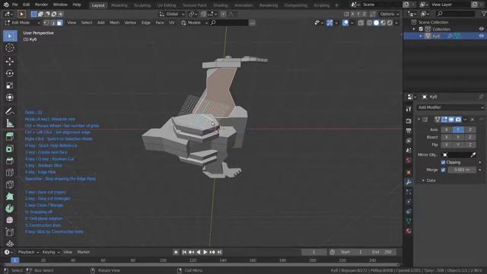The image size is (487, 274).
Task: Play the timeline animation
Action: click(x=205, y=252)
